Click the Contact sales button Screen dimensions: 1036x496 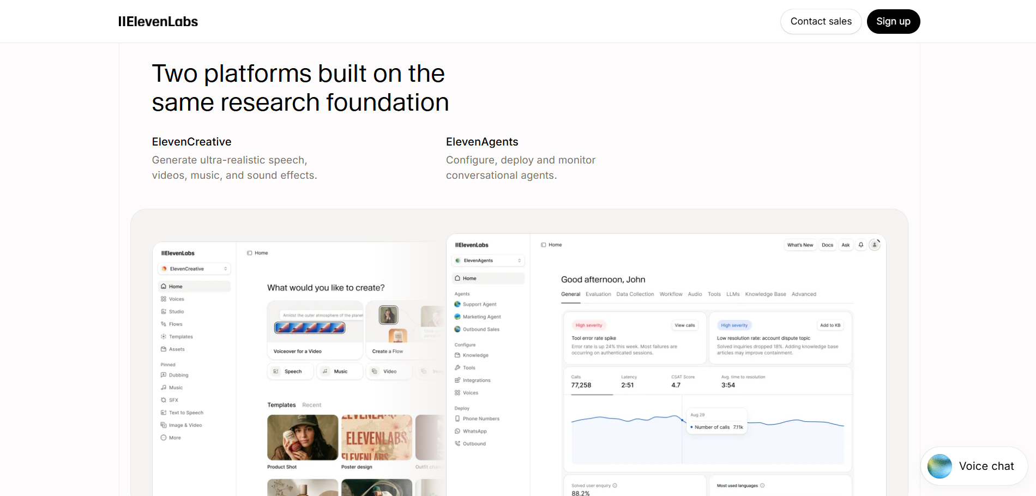[x=821, y=21]
